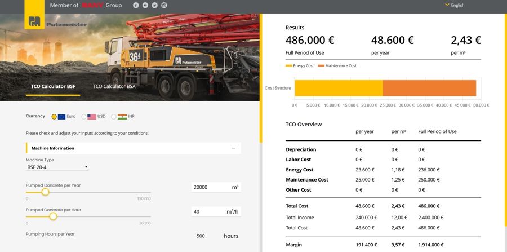Select the INR currency radio button
The height and width of the screenshot is (252, 507).
point(113,117)
